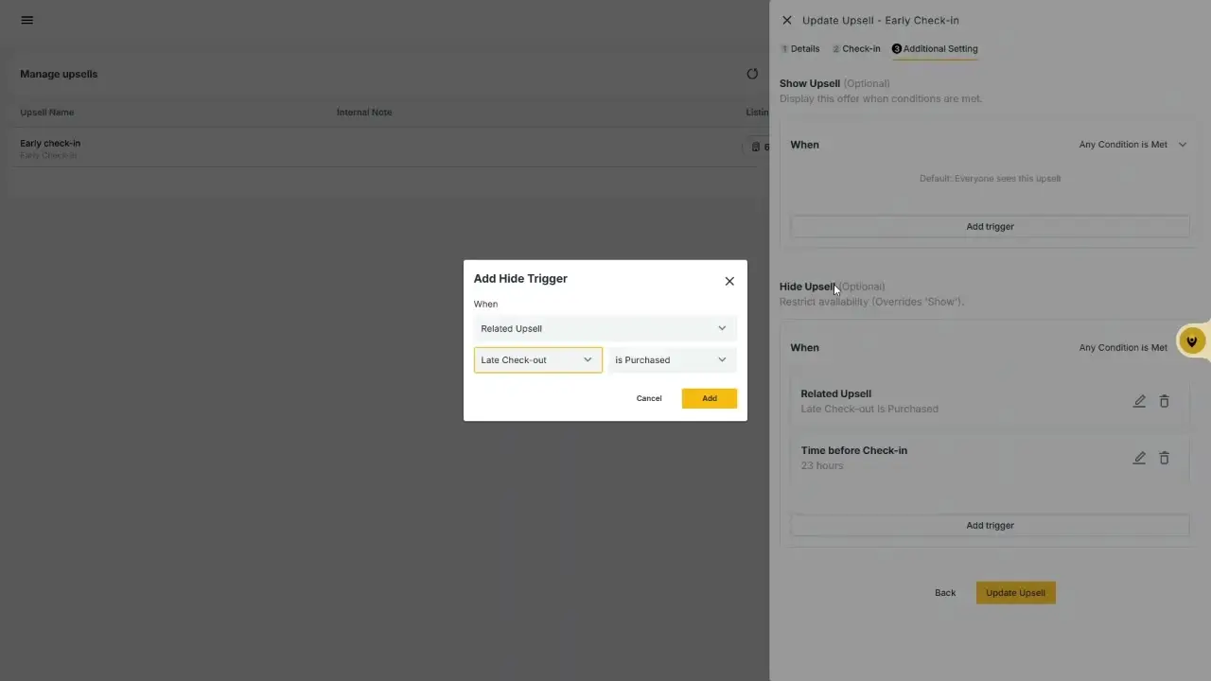
Task: Click the yellow Add button
Action: pyautogui.click(x=710, y=398)
